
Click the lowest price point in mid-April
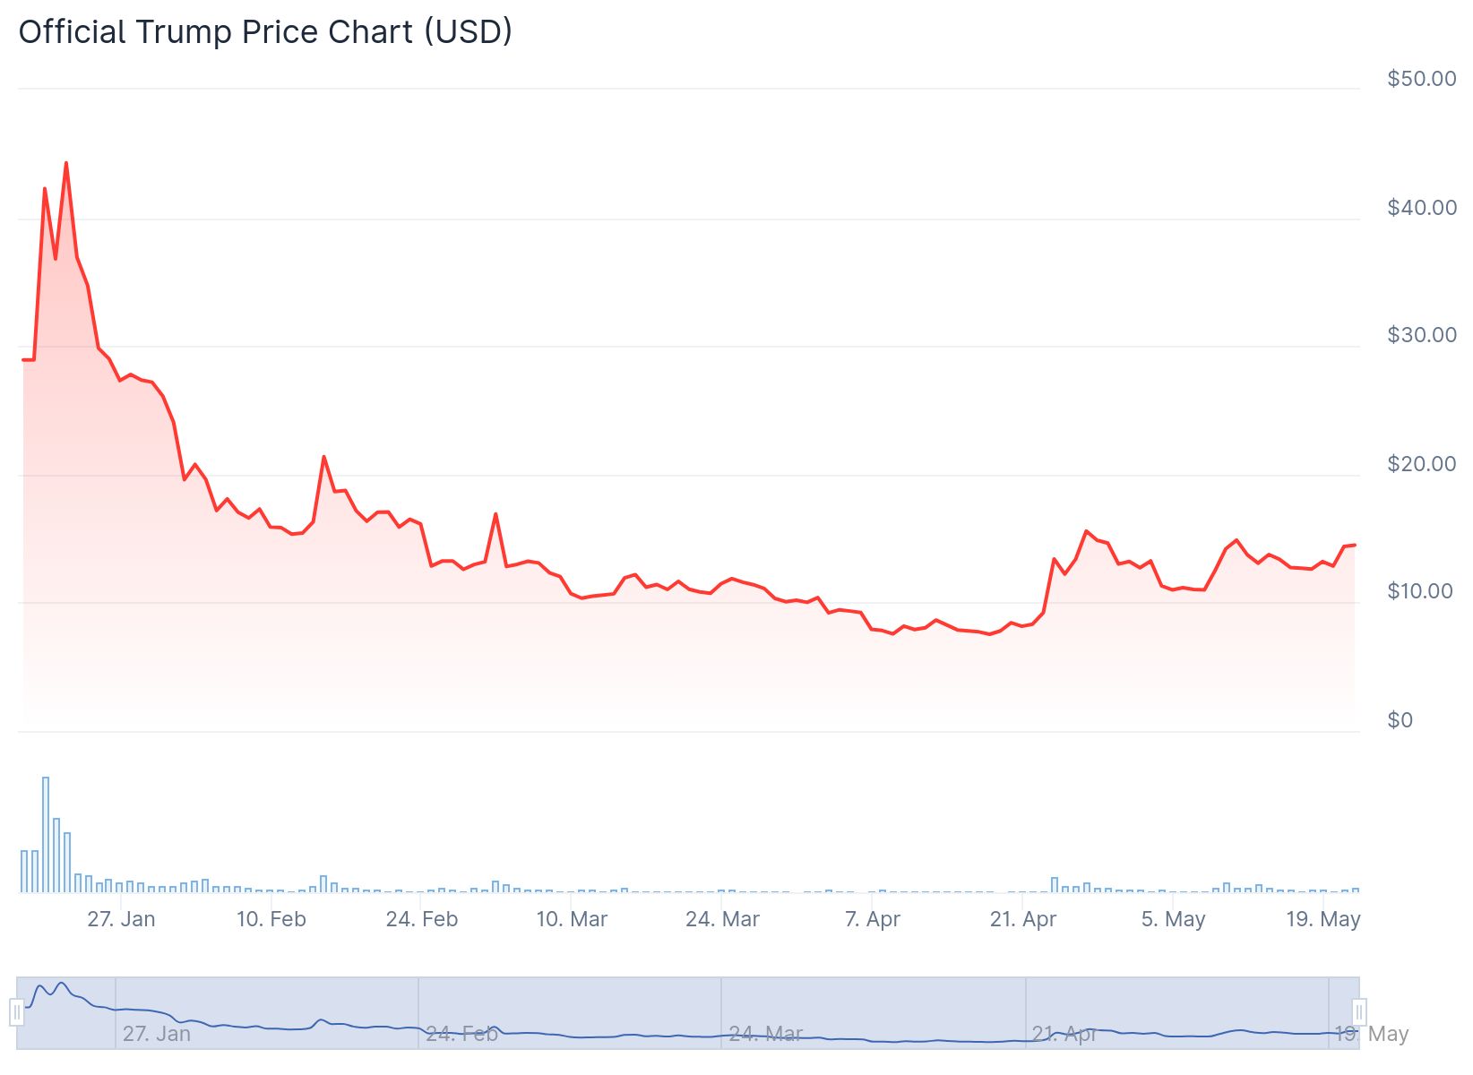coord(989,633)
